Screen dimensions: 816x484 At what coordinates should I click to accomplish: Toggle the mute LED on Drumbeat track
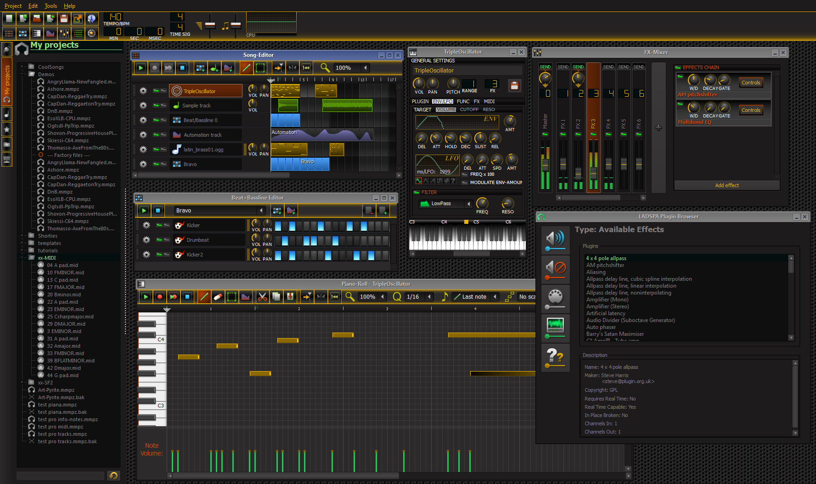point(158,239)
